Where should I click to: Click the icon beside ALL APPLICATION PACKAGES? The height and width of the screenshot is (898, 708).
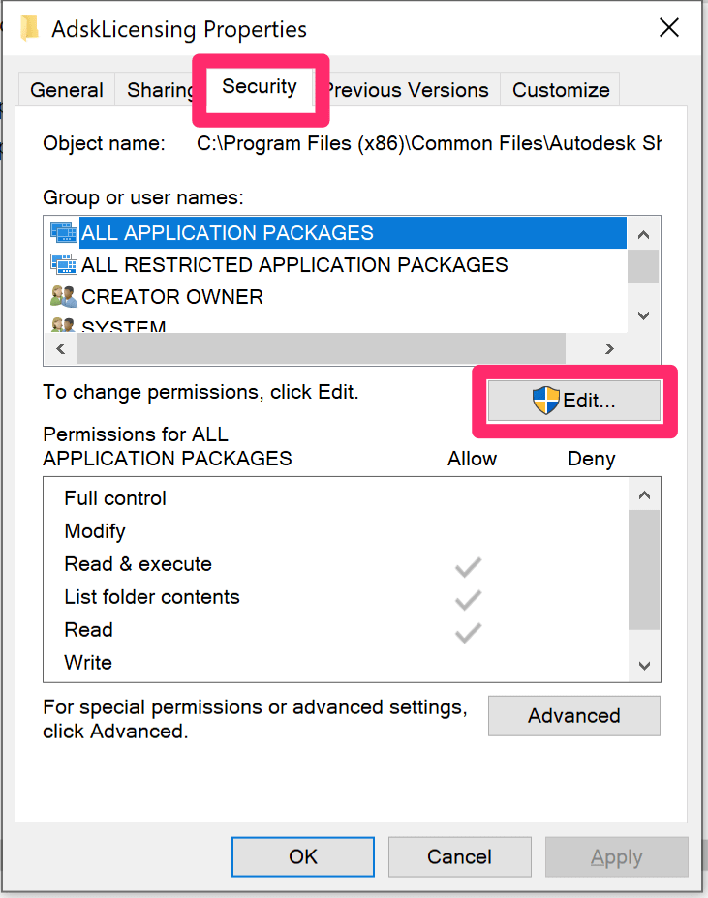63,232
